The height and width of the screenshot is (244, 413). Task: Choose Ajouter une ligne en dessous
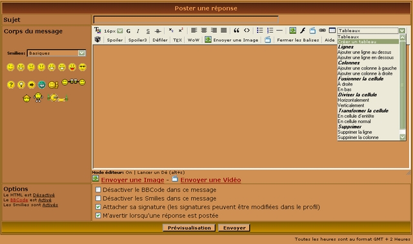(366, 57)
